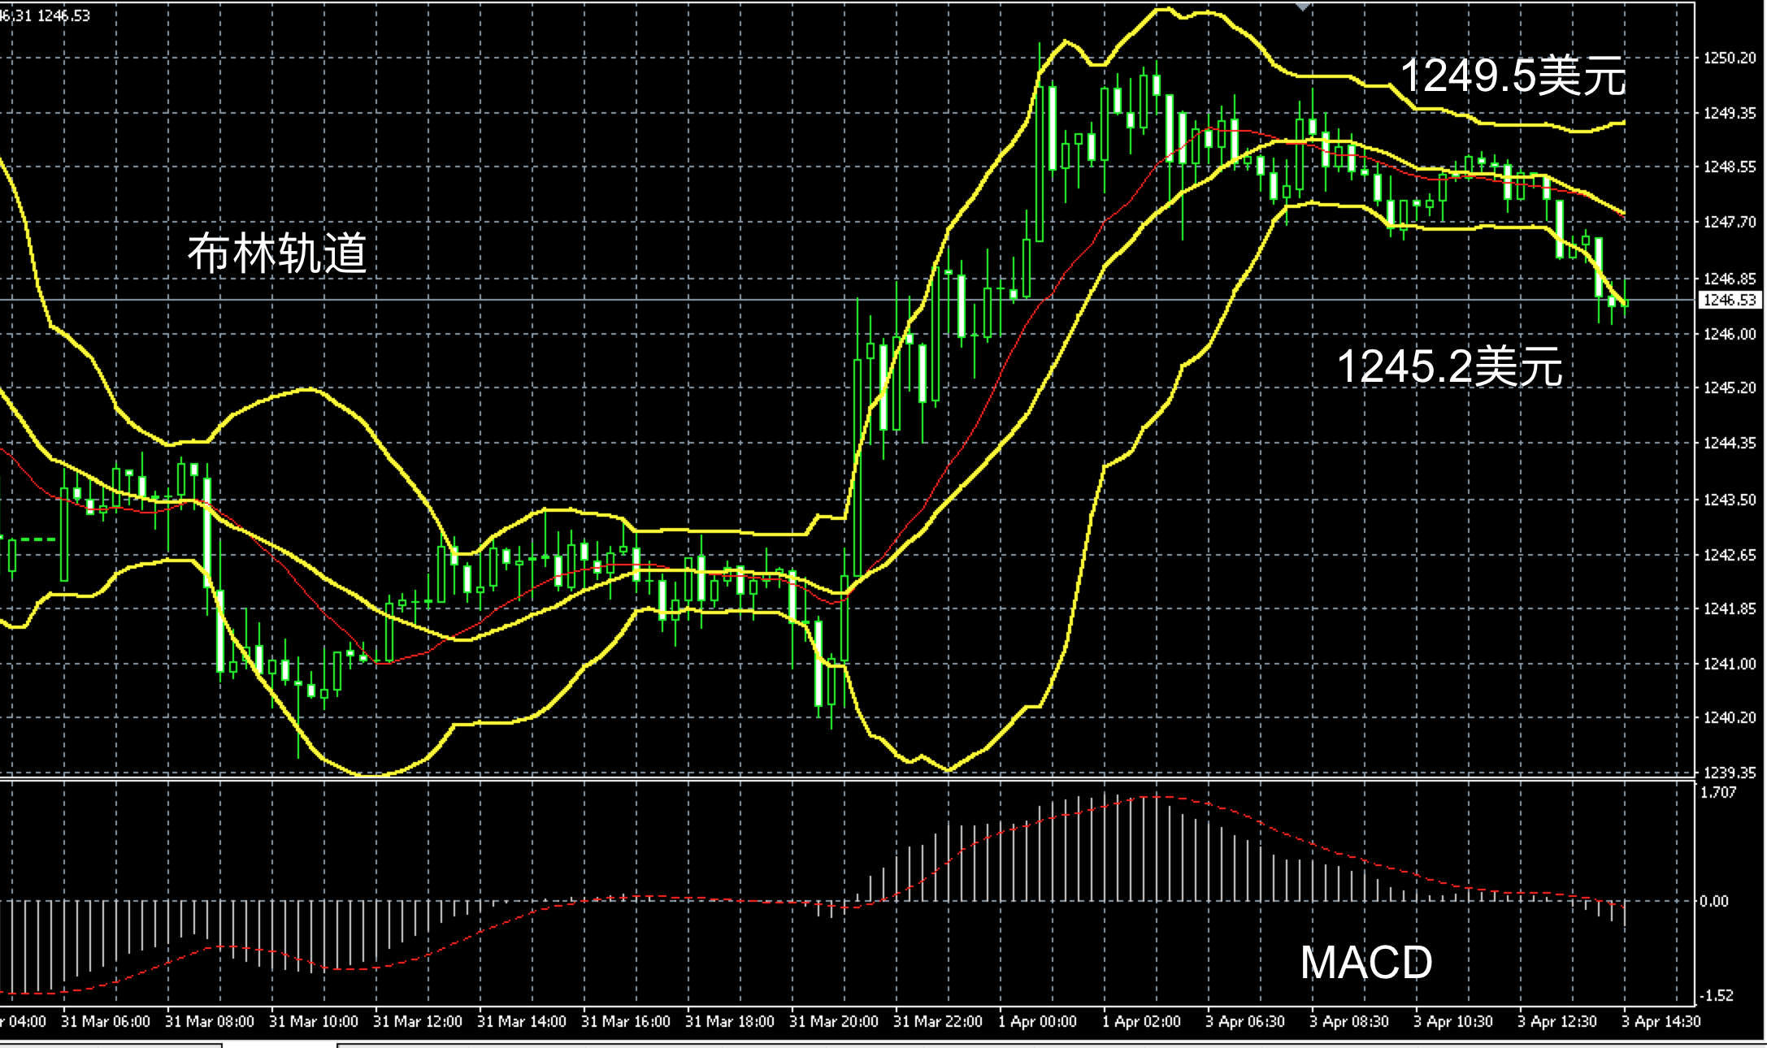Click the OHLC readout at top-left corner

46,15
